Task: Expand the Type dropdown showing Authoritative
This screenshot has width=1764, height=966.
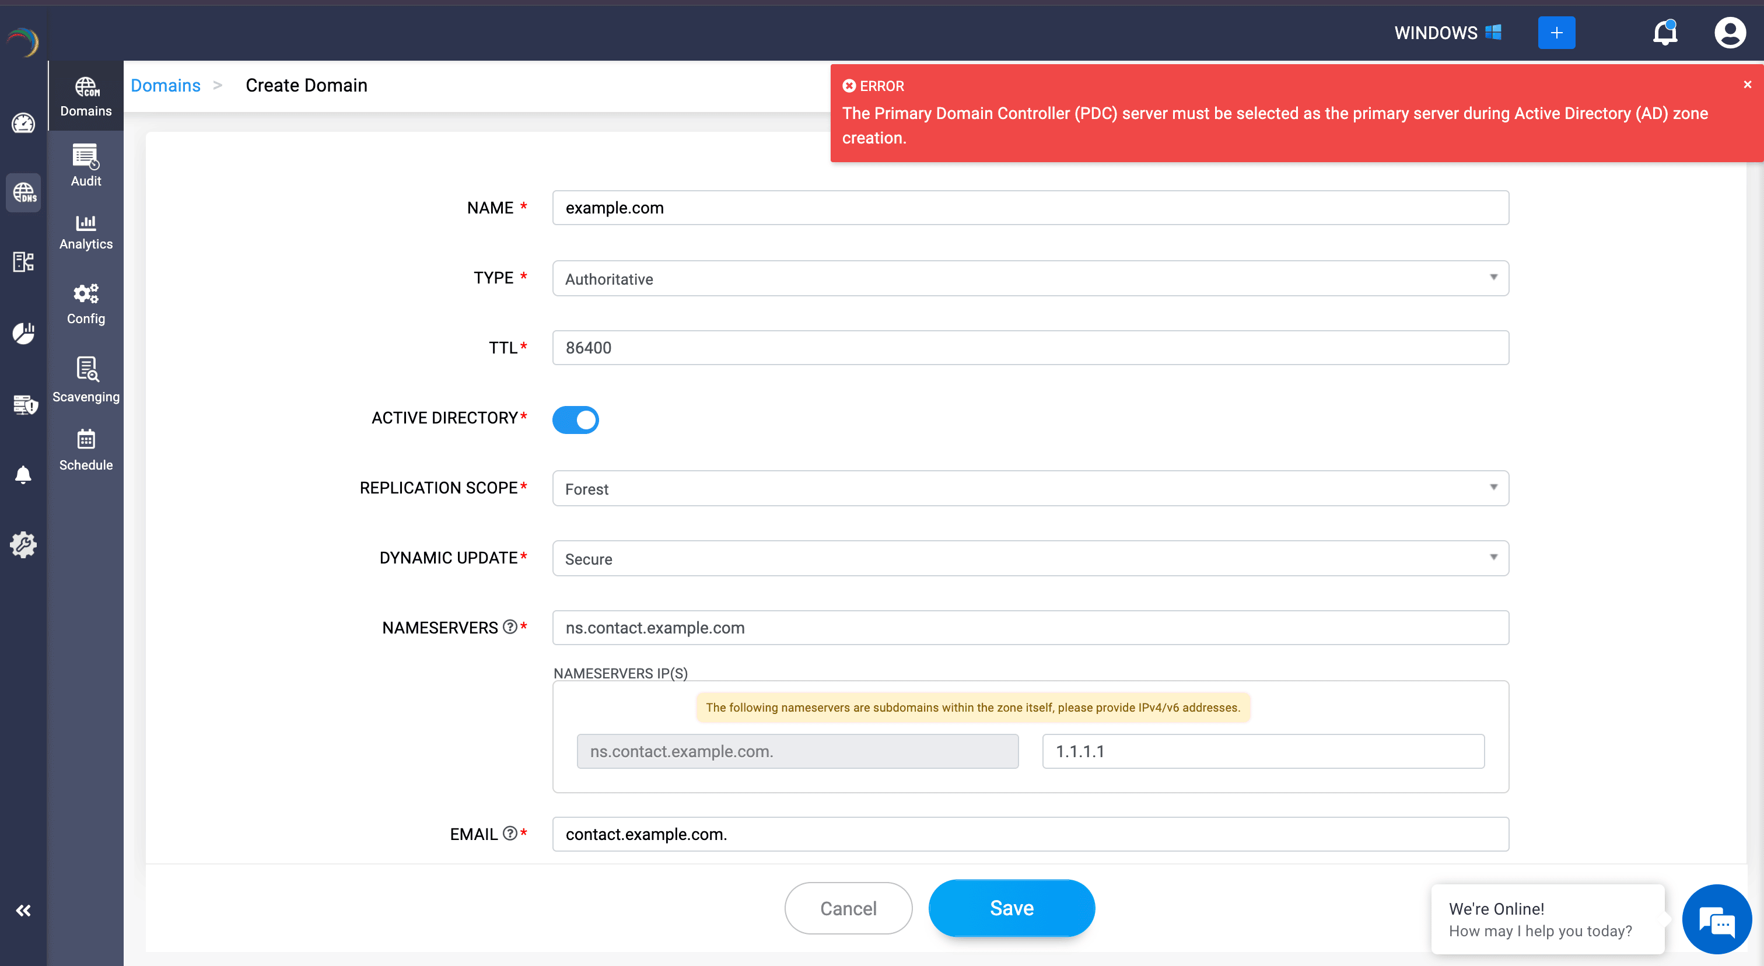Action: click(x=1030, y=279)
